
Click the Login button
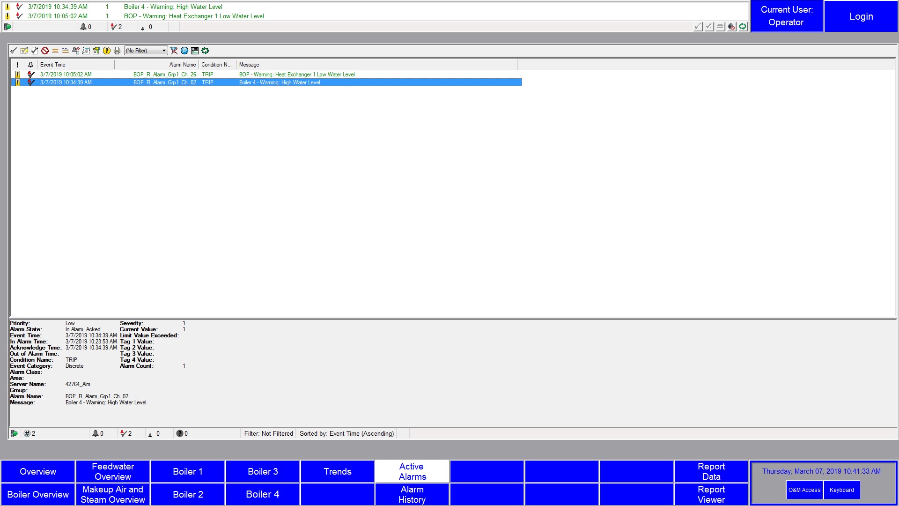(x=861, y=16)
